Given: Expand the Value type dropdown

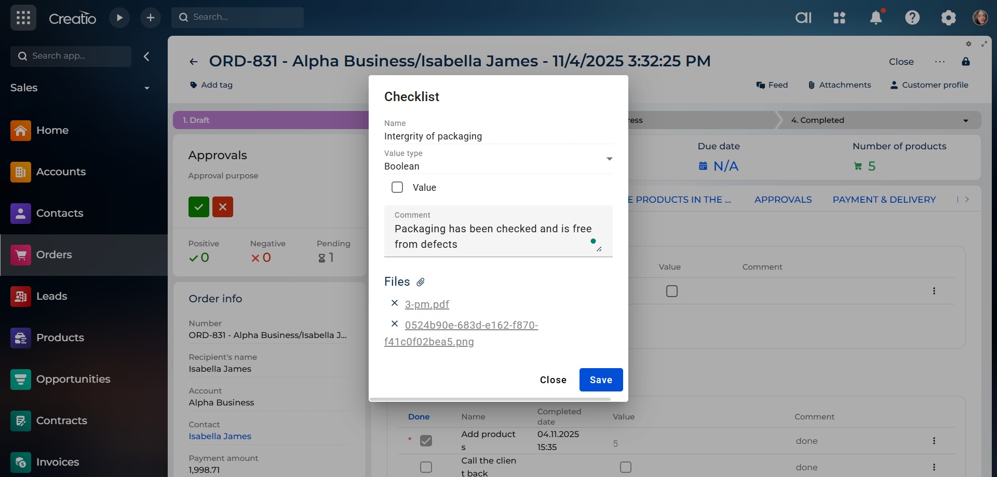Looking at the screenshot, I should click(x=609, y=159).
